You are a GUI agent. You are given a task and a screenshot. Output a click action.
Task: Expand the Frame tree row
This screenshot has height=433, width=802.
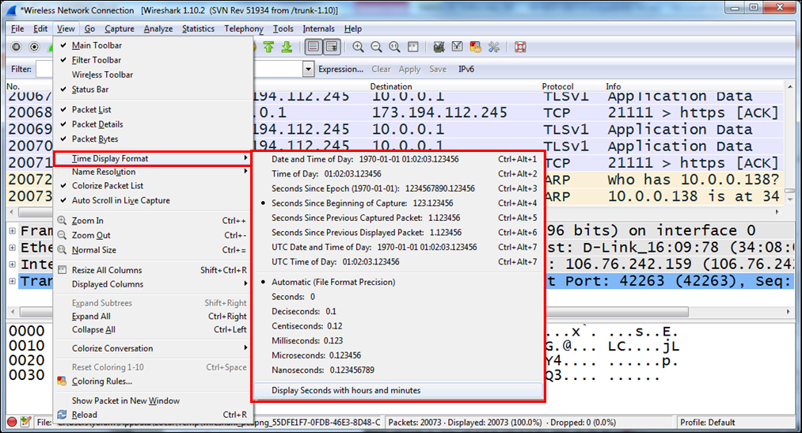point(13,230)
